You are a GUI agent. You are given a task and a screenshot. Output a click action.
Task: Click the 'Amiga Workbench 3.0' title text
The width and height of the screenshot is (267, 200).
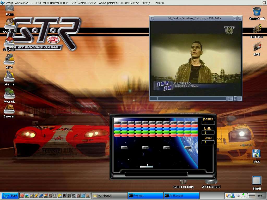[20, 3]
